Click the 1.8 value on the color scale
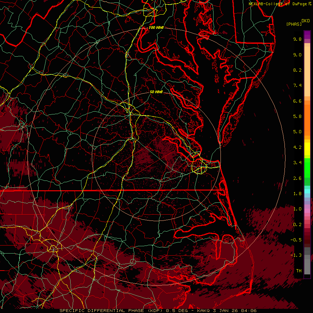This screenshot has width=313, height=313. coord(297,194)
